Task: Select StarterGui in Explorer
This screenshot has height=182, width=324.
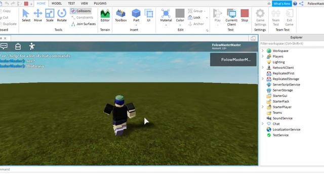Action: 280,96
